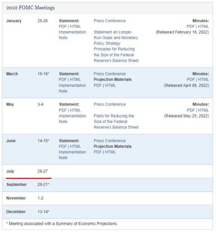The height and width of the screenshot is (232, 216).
Task: Select the '2022 FOMC Meetings' heading
Action: coord(30,8)
